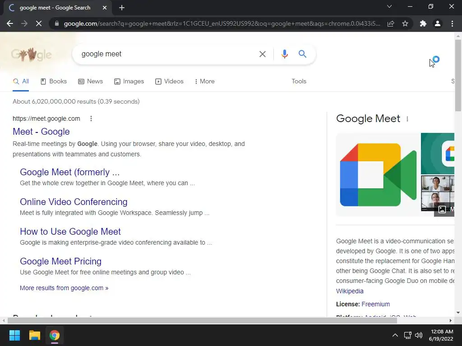This screenshot has height=346, width=462.
Task: Go back to previous page
Action: point(10,23)
